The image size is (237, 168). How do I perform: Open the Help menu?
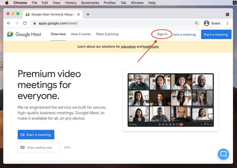[x=152, y=3]
